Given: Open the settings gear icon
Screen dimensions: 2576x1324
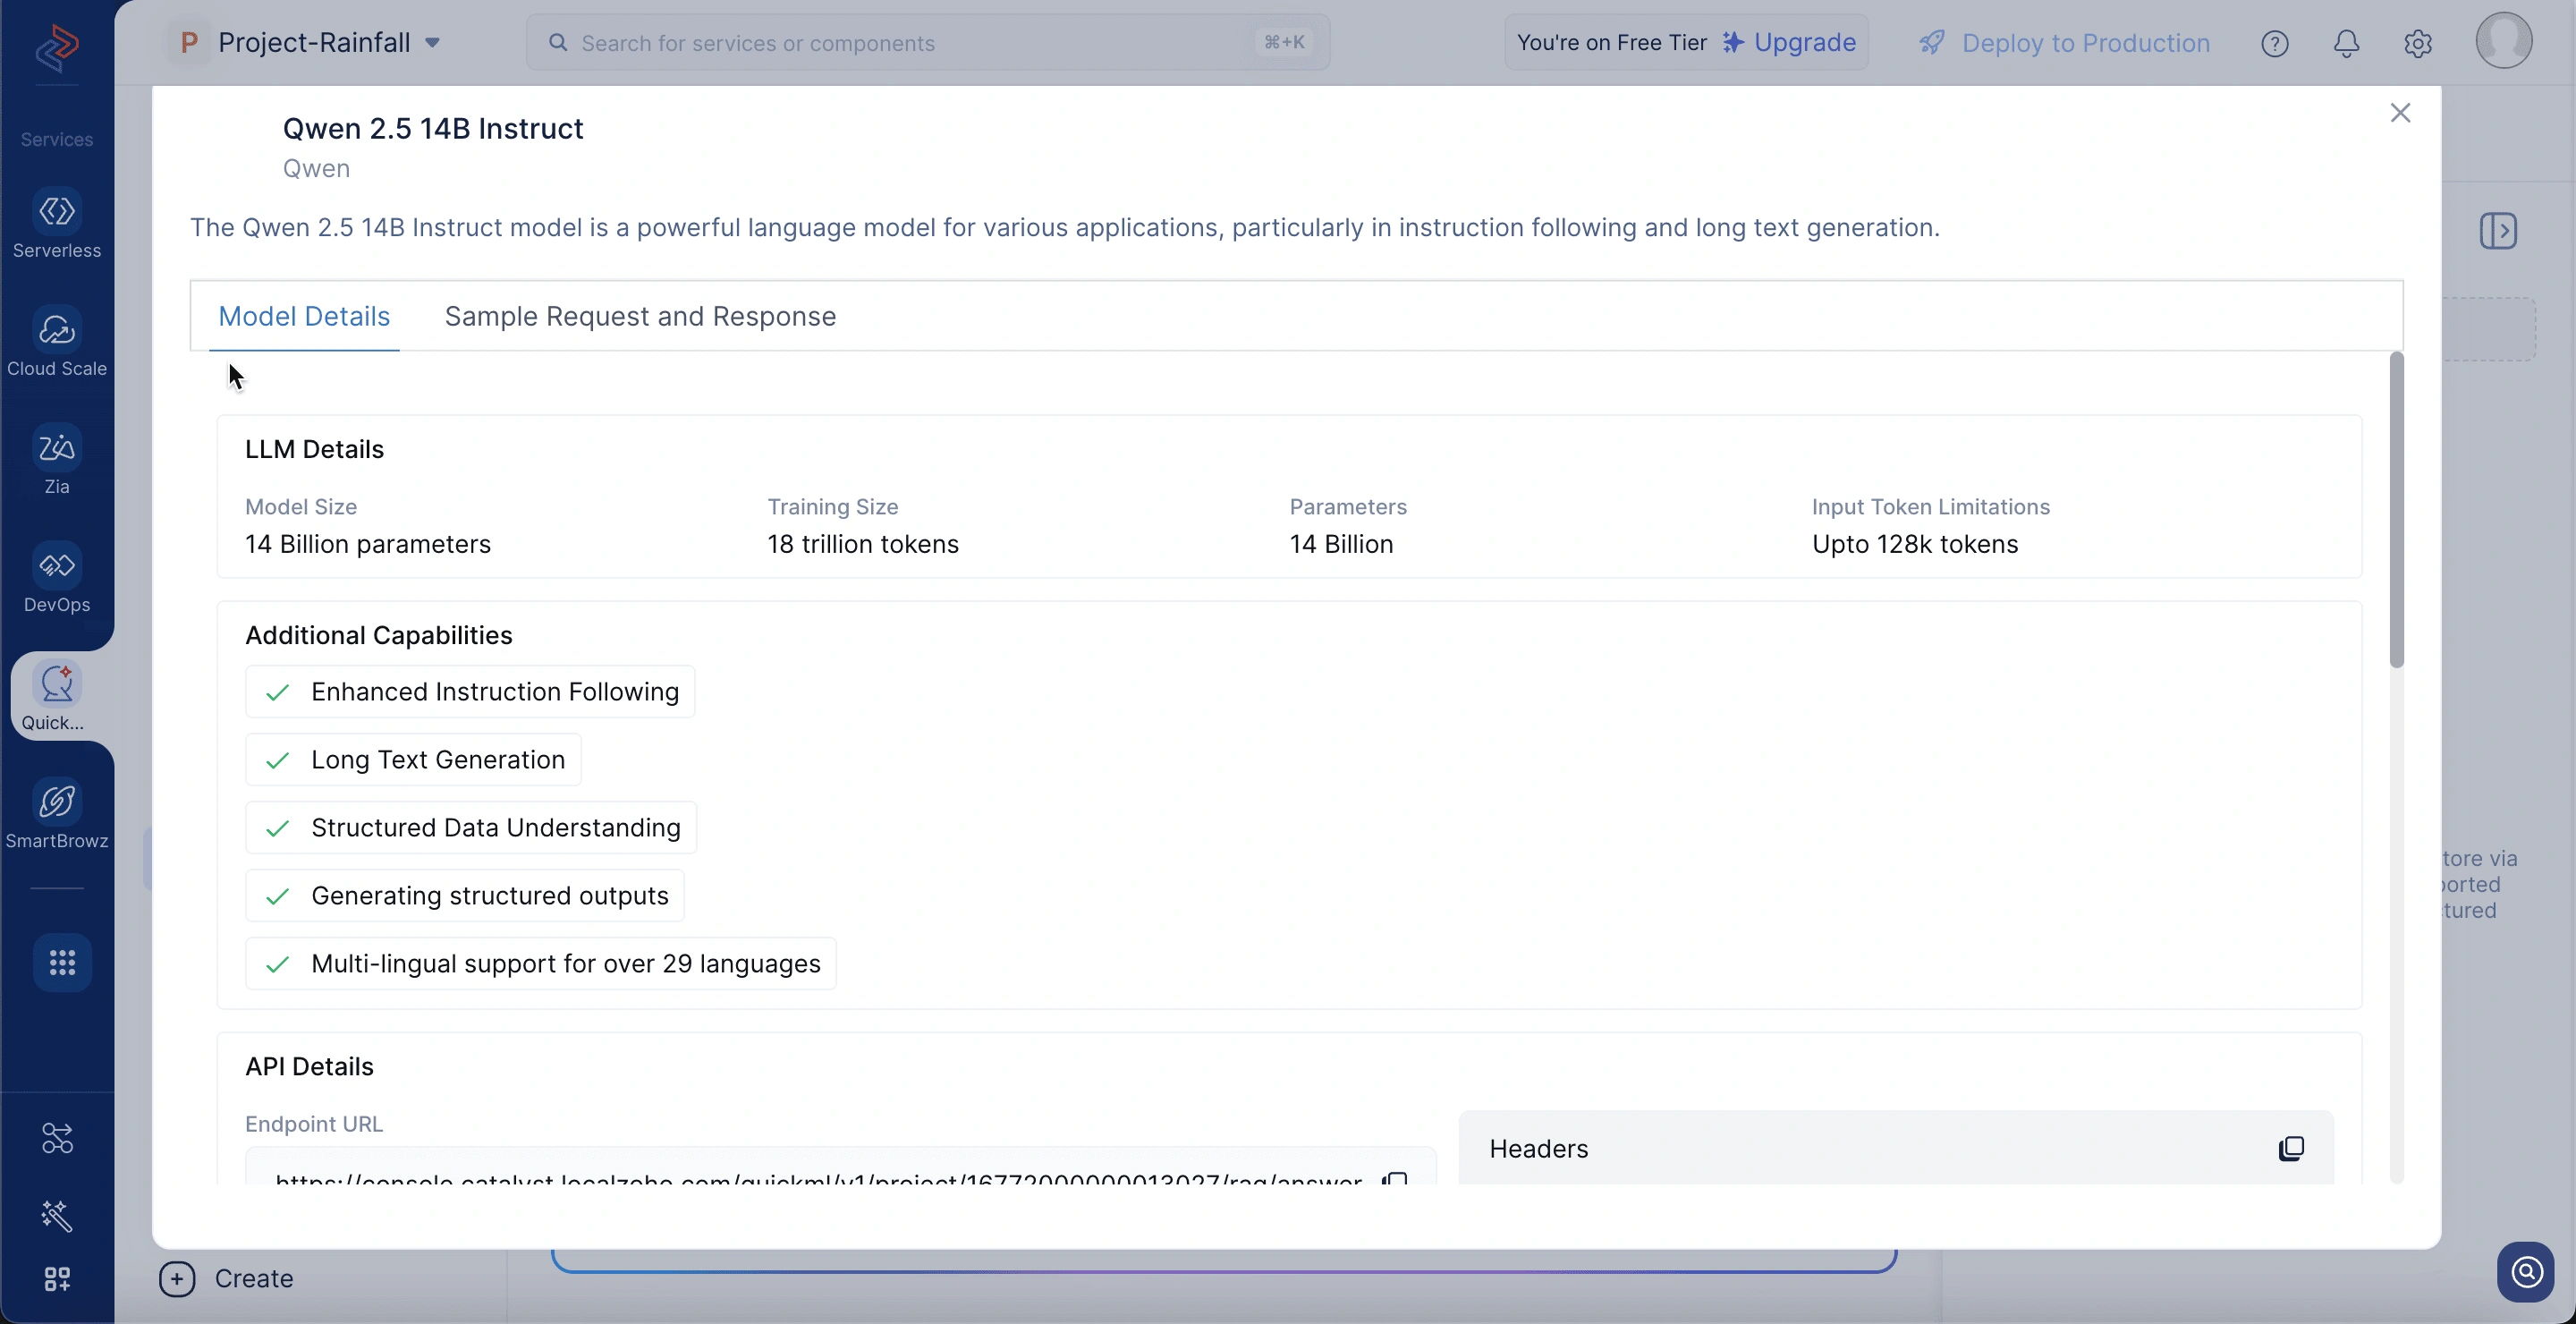Looking at the screenshot, I should 2418,43.
